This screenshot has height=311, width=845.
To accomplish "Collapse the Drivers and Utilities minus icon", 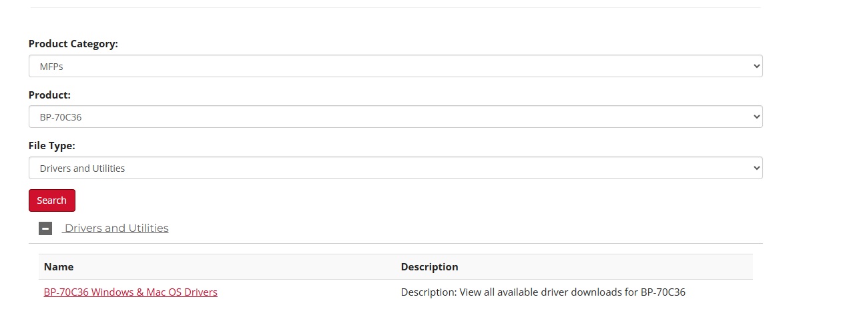I will point(45,228).
